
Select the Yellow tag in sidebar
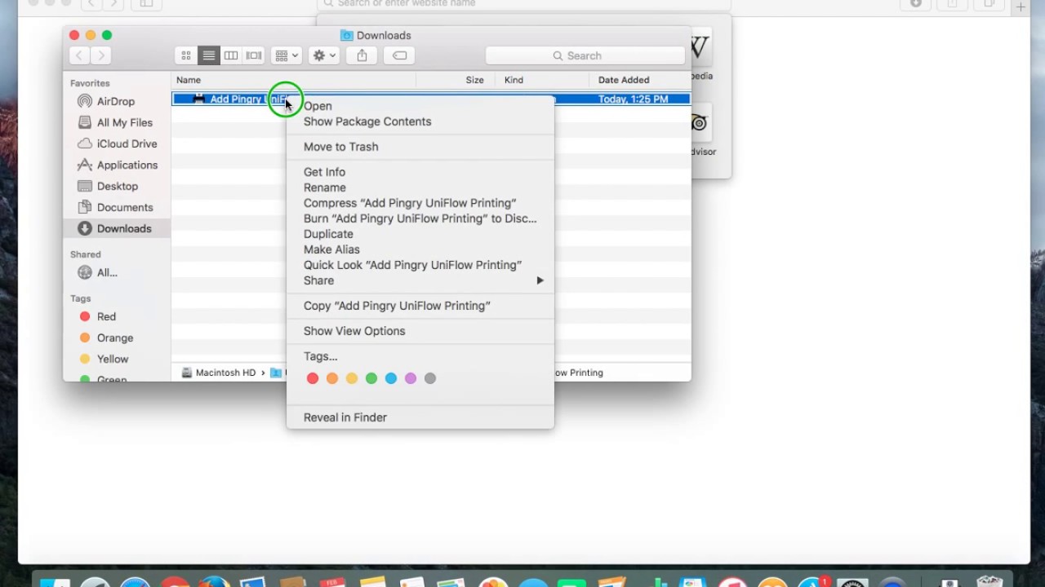point(113,359)
